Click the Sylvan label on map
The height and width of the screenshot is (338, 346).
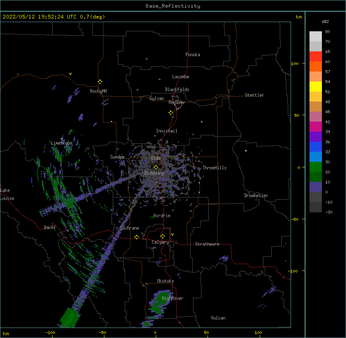(157, 98)
